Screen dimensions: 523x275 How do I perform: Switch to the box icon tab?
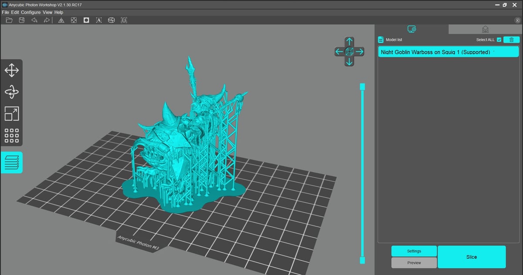(x=485, y=29)
